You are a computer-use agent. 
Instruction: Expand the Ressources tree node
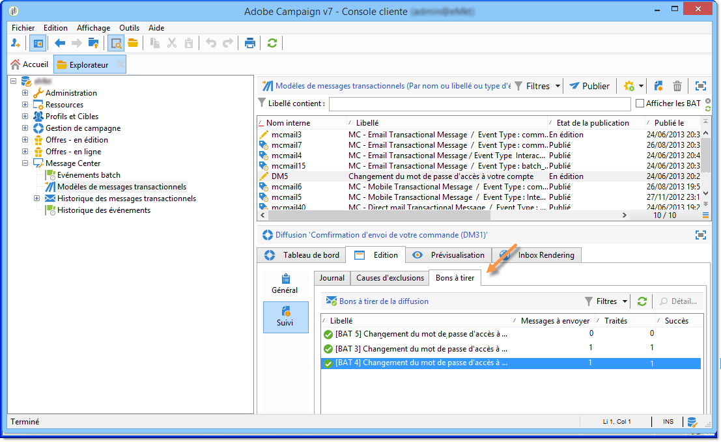25,104
